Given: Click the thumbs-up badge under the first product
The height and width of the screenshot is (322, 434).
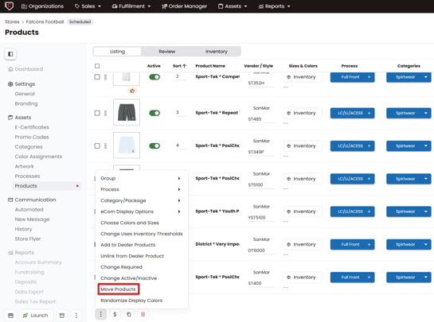Looking at the screenshot, I should click(132, 91).
